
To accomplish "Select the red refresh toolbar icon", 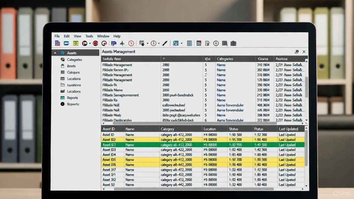I will (x=95, y=43).
